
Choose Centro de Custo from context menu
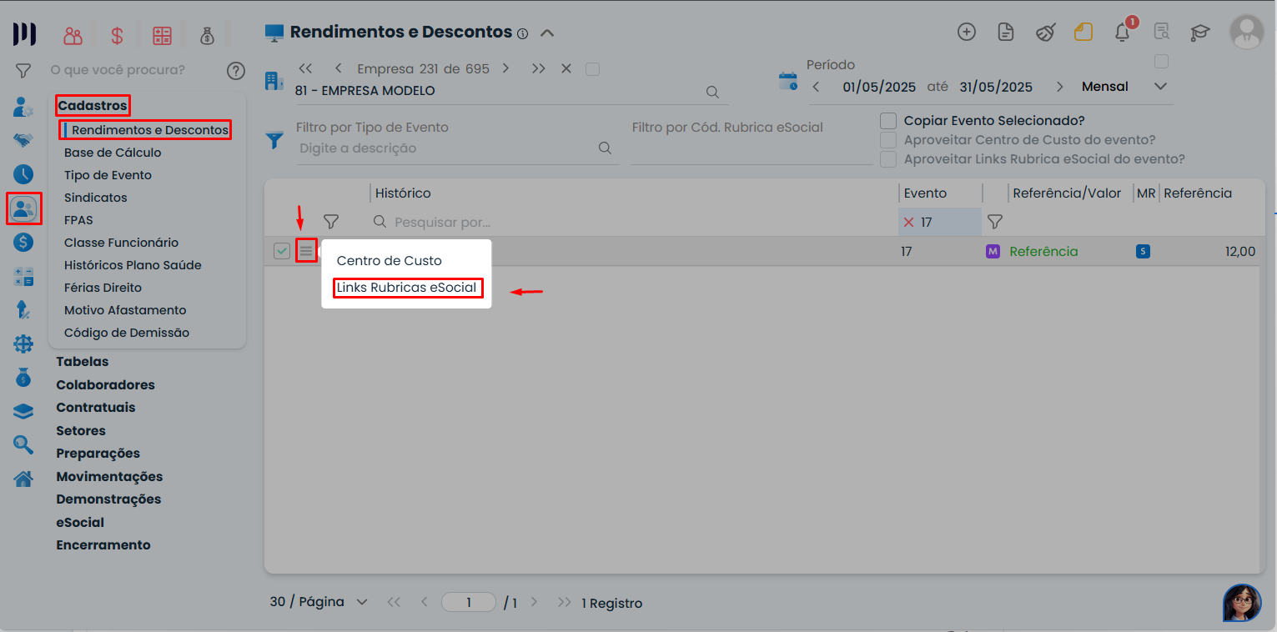tap(389, 261)
